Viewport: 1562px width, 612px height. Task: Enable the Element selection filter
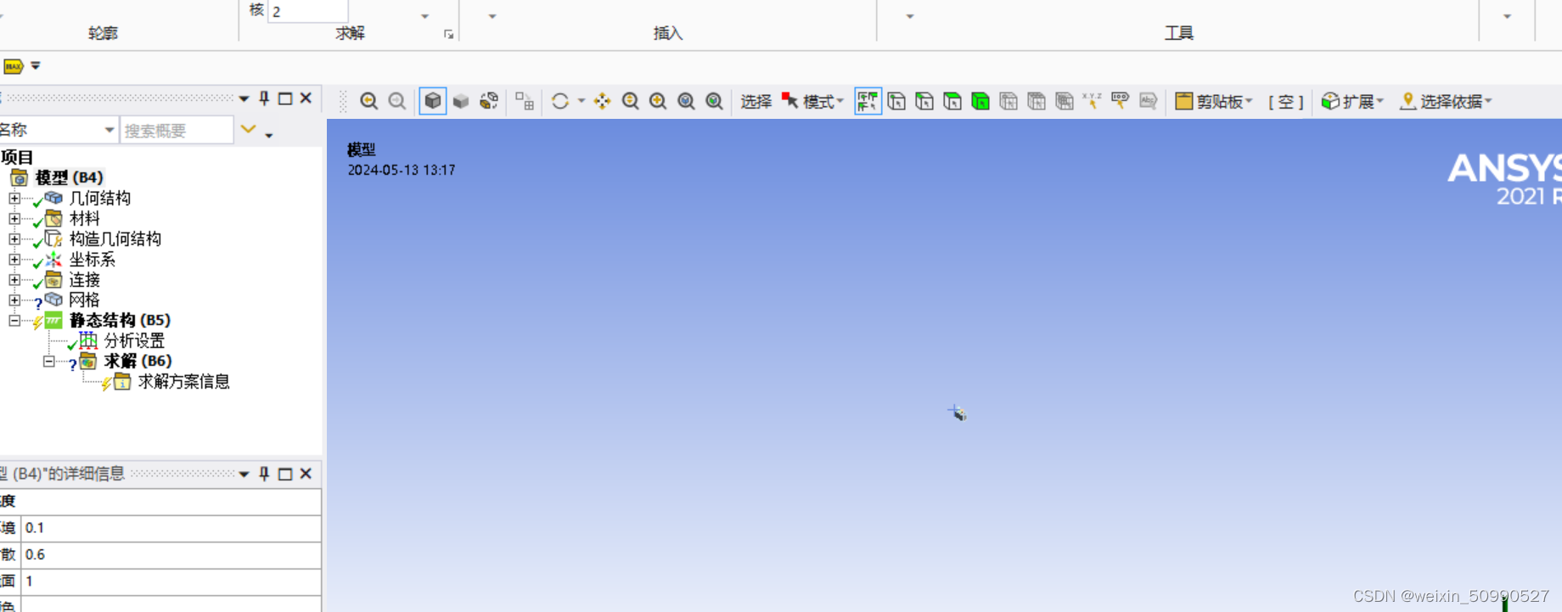click(1065, 101)
